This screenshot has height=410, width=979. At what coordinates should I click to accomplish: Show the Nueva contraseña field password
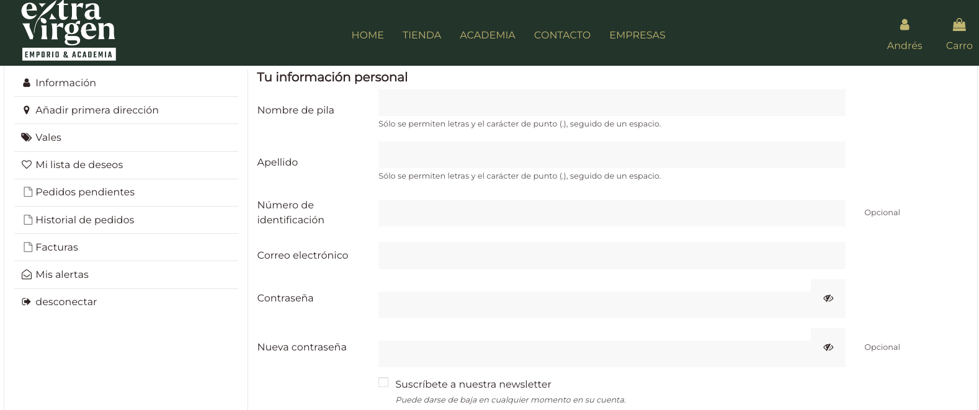(828, 347)
